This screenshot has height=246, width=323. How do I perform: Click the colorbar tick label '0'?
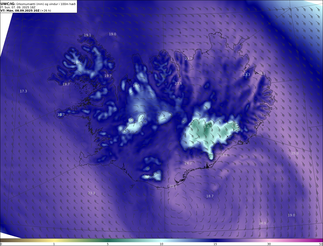pyautogui.click(x=1, y=244)
